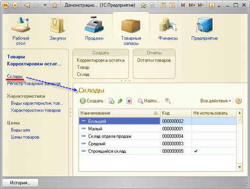The width and height of the screenshot is (250, 189).
Task: Click the calculator icon in title bar
Action: point(163,5)
